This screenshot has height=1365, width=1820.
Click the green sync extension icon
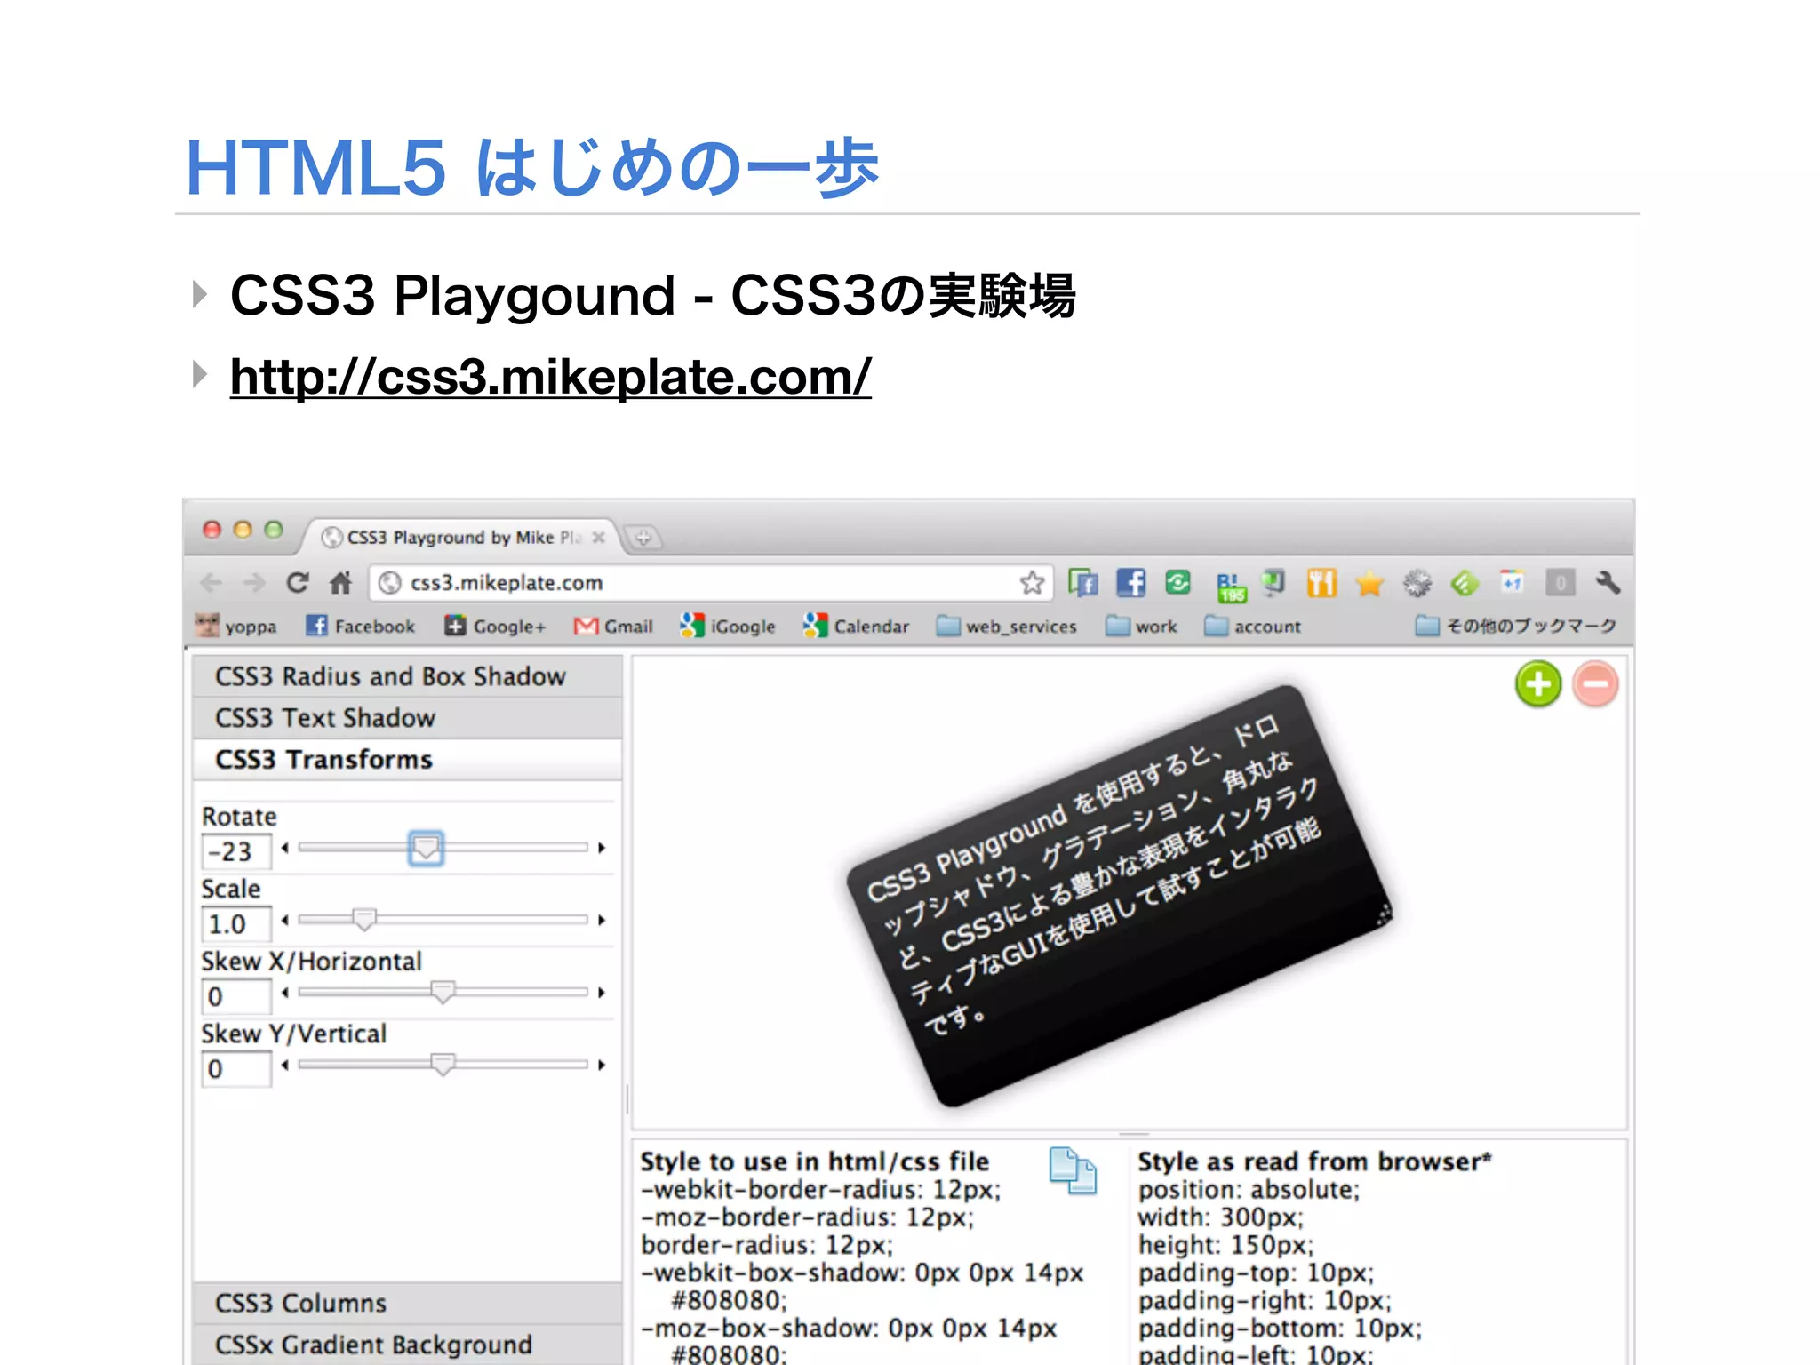[x=1177, y=583]
